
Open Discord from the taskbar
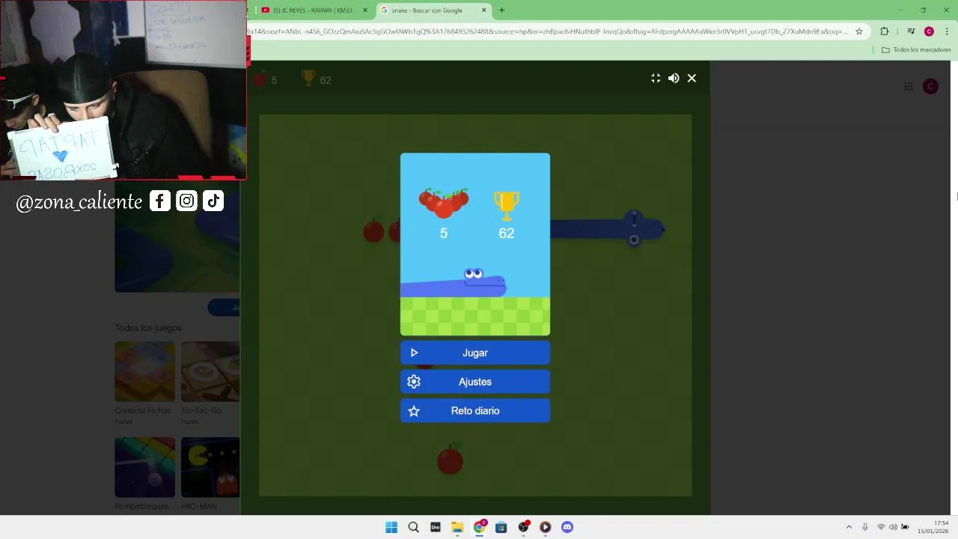(x=567, y=527)
